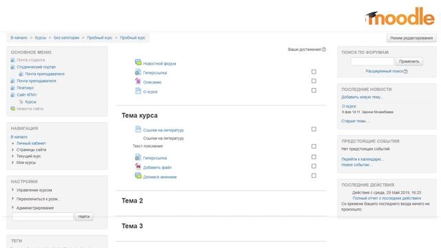This screenshot has width=441, height=248.
Task: Click the Тема 2 section heading
Action: click(132, 200)
